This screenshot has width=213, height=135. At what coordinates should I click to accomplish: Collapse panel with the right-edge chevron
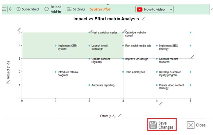pos(212,9)
